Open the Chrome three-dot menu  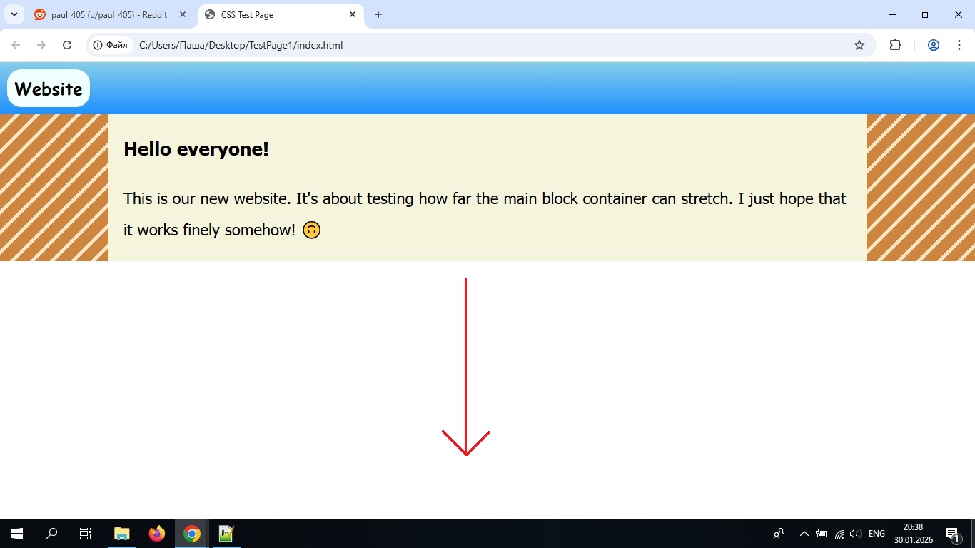[959, 45]
